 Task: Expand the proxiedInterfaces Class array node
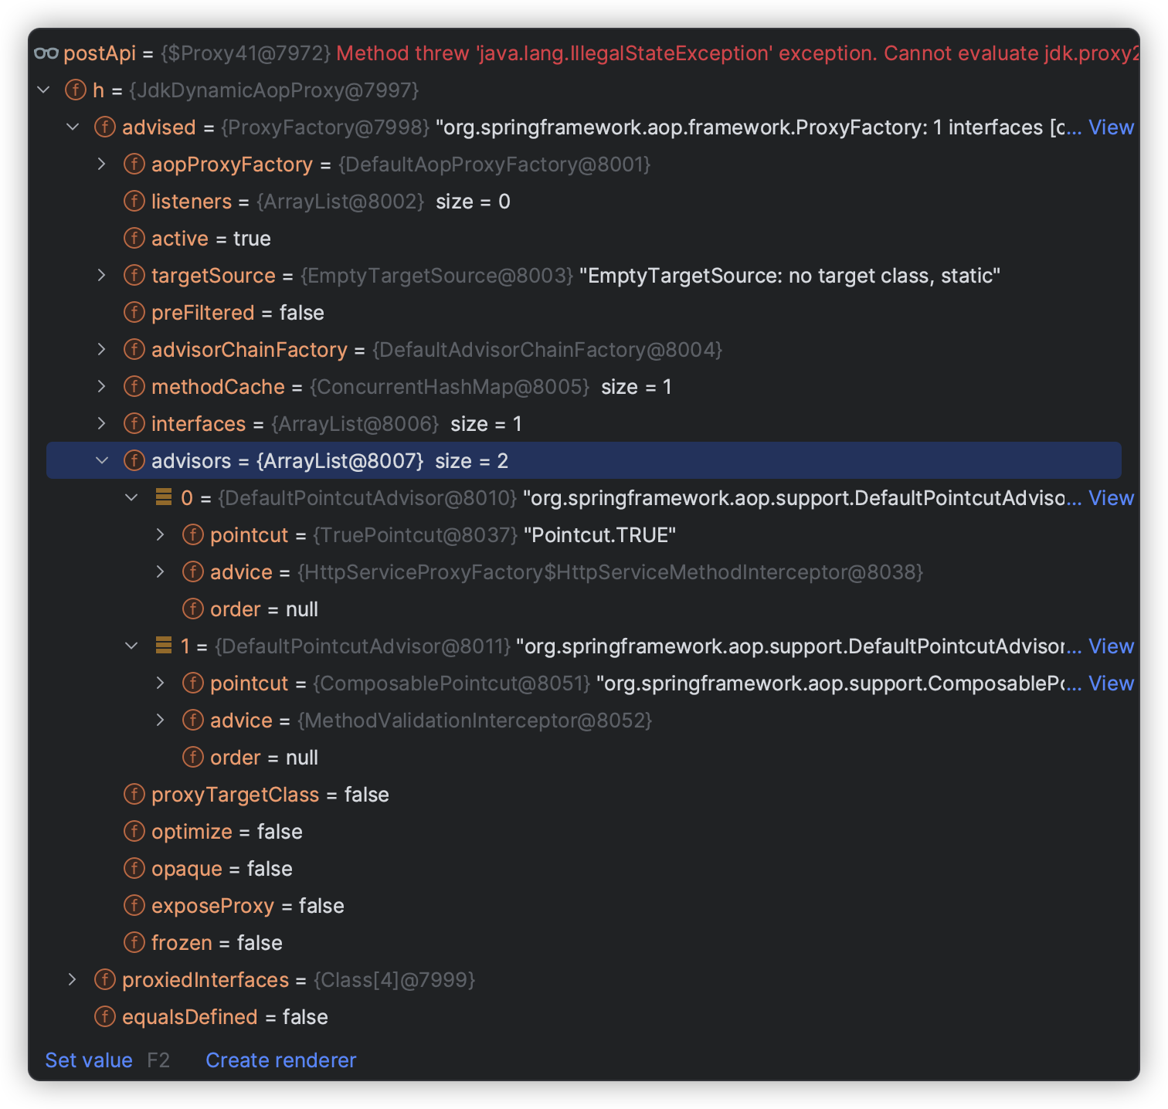72,980
